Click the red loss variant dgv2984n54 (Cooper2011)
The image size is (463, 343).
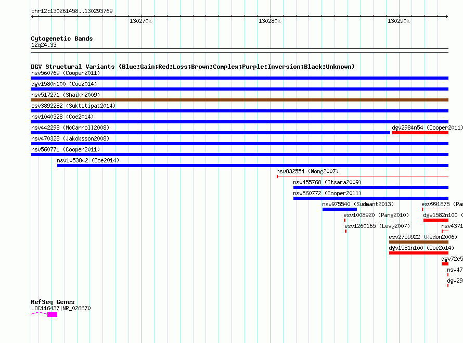[420, 133]
